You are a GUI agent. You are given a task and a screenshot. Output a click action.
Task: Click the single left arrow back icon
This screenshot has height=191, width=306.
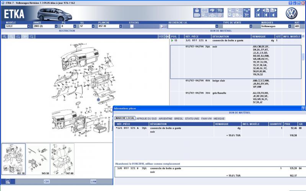pos(273,15)
